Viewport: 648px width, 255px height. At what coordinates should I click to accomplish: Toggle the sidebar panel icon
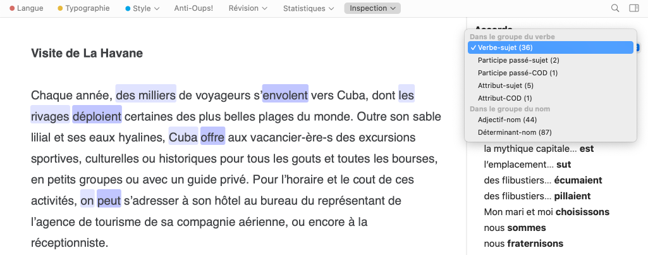pos(633,8)
